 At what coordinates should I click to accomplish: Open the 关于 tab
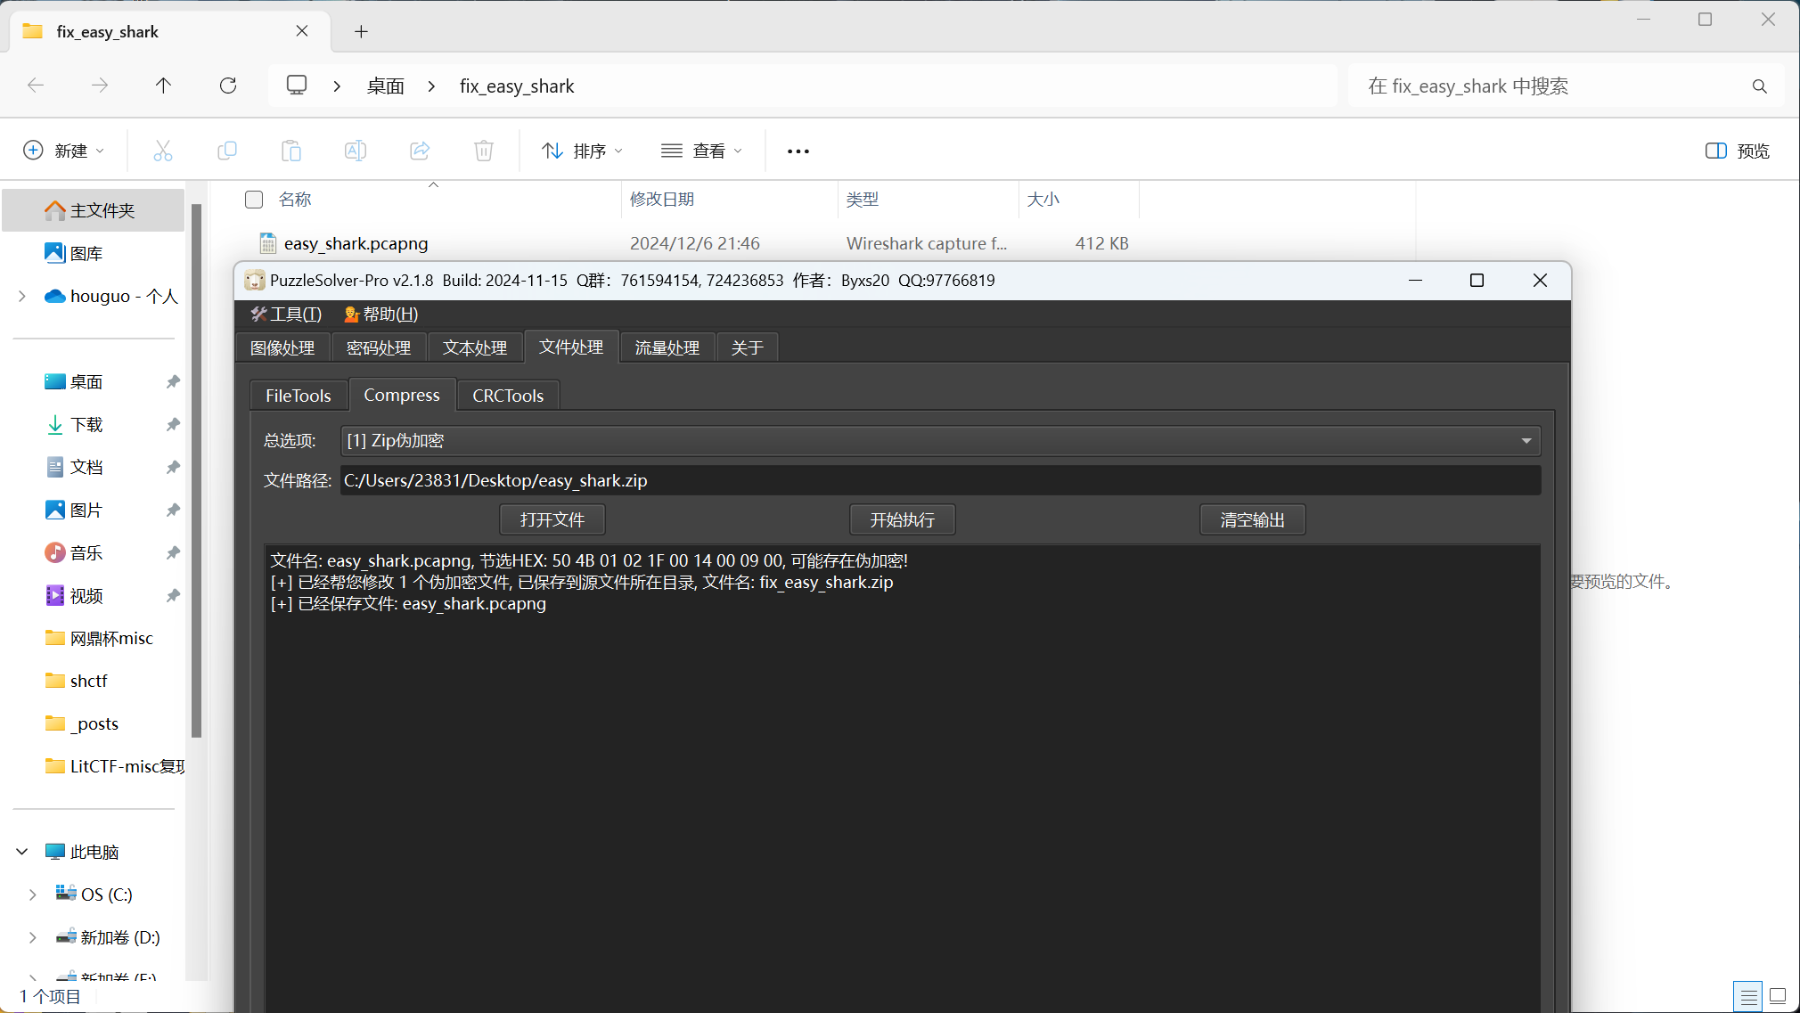(x=748, y=347)
